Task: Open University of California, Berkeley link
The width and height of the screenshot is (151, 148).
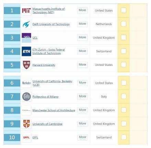Action: [x=53, y=83]
